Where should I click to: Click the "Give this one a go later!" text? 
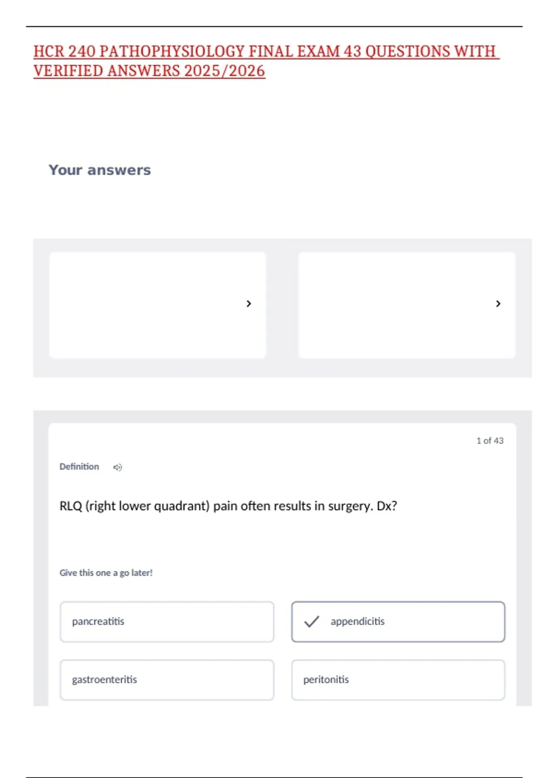click(x=106, y=573)
